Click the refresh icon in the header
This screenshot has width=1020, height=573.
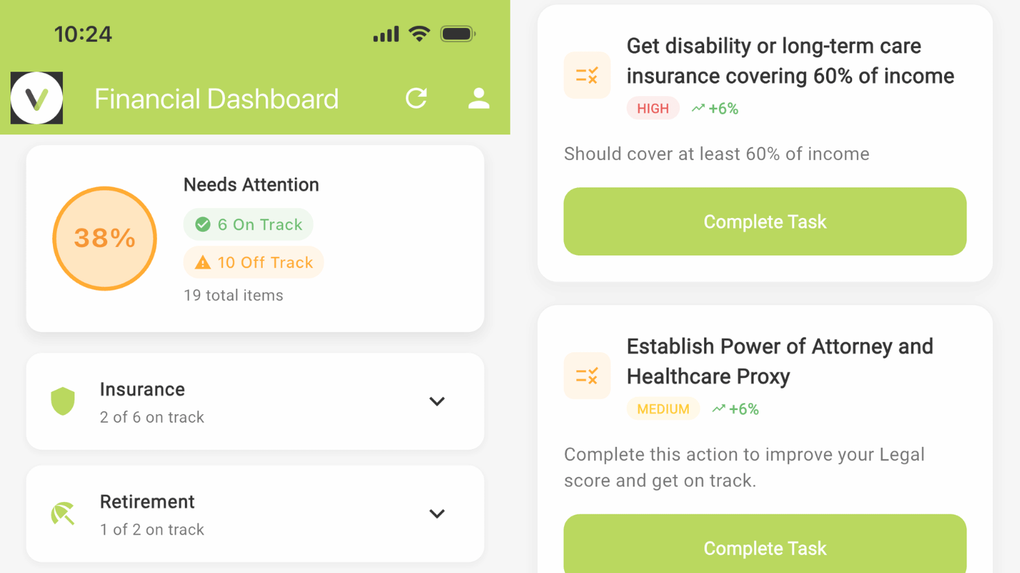(x=416, y=98)
